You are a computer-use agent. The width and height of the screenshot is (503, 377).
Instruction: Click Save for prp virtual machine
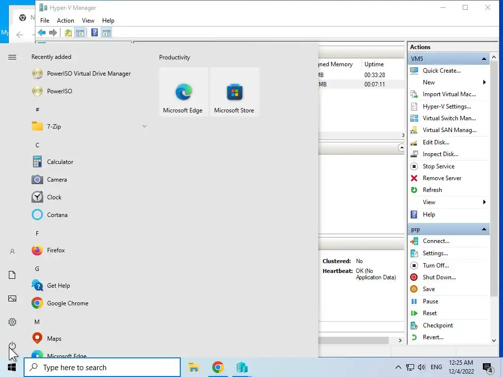click(428, 289)
